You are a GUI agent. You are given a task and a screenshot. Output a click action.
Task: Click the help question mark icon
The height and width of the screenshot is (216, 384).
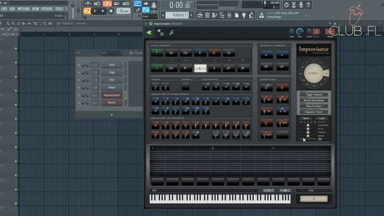pyautogui.click(x=308, y=5)
